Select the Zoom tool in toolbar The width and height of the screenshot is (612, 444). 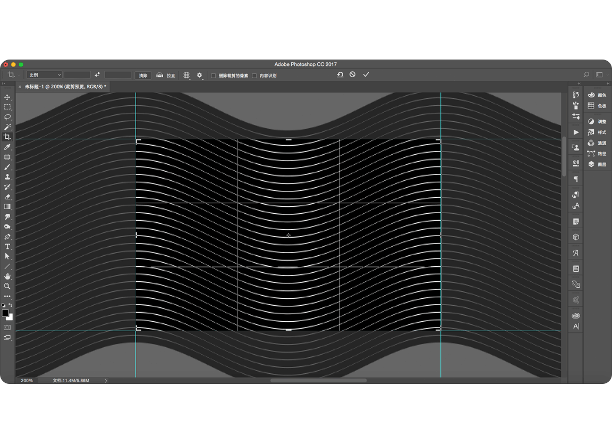7,287
